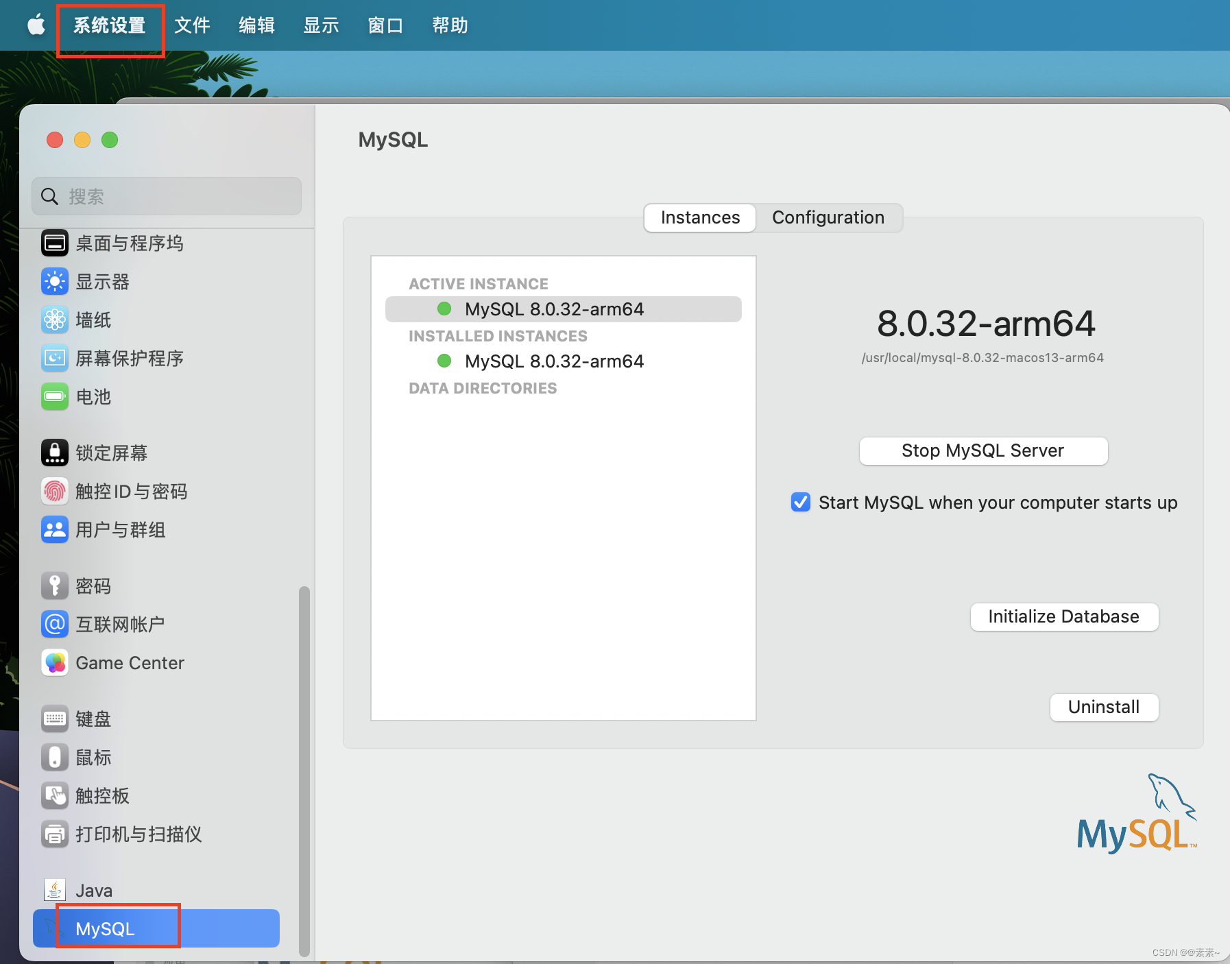The image size is (1230, 964).
Task: Select the Passwords key icon
Action: pyautogui.click(x=55, y=586)
